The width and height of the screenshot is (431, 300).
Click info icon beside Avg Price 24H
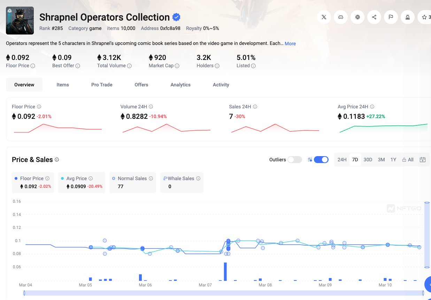pos(372,107)
